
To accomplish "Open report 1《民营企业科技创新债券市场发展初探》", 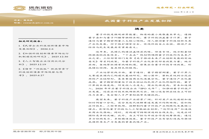I will (x=44, y=47).
